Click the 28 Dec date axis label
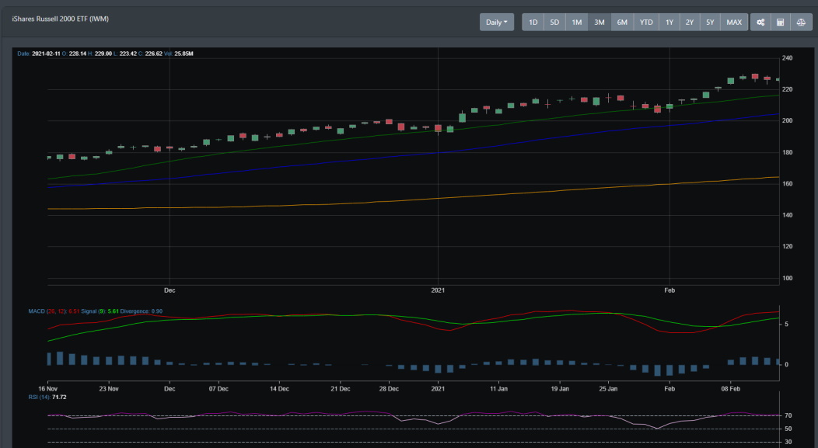Viewport: 818px width, 448px height. tap(390, 389)
